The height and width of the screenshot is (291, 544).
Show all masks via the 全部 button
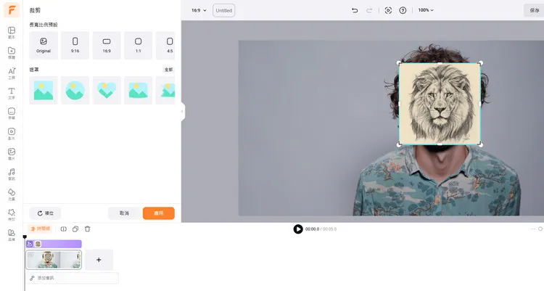[168, 70]
